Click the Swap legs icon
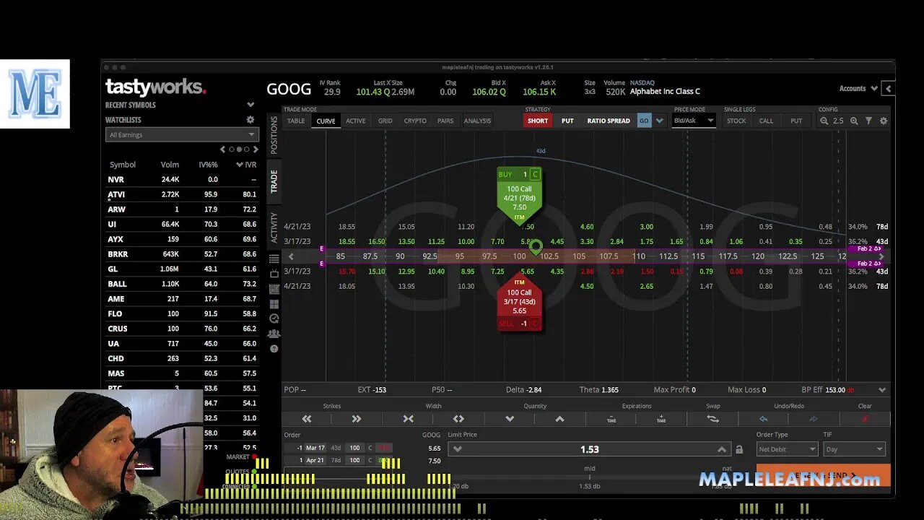The height and width of the screenshot is (520, 924). pyautogui.click(x=712, y=419)
